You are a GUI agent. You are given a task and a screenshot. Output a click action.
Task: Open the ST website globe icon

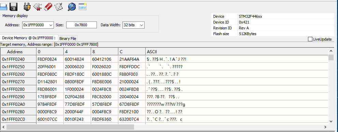click(x=72, y=7)
